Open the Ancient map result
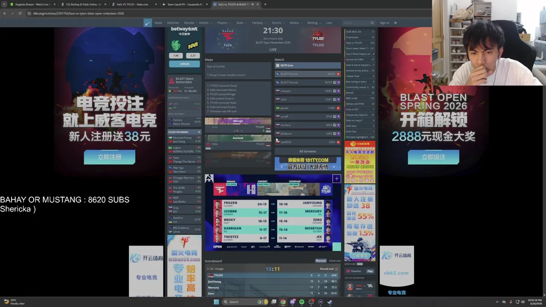This screenshot has width=546, height=307. (238, 142)
